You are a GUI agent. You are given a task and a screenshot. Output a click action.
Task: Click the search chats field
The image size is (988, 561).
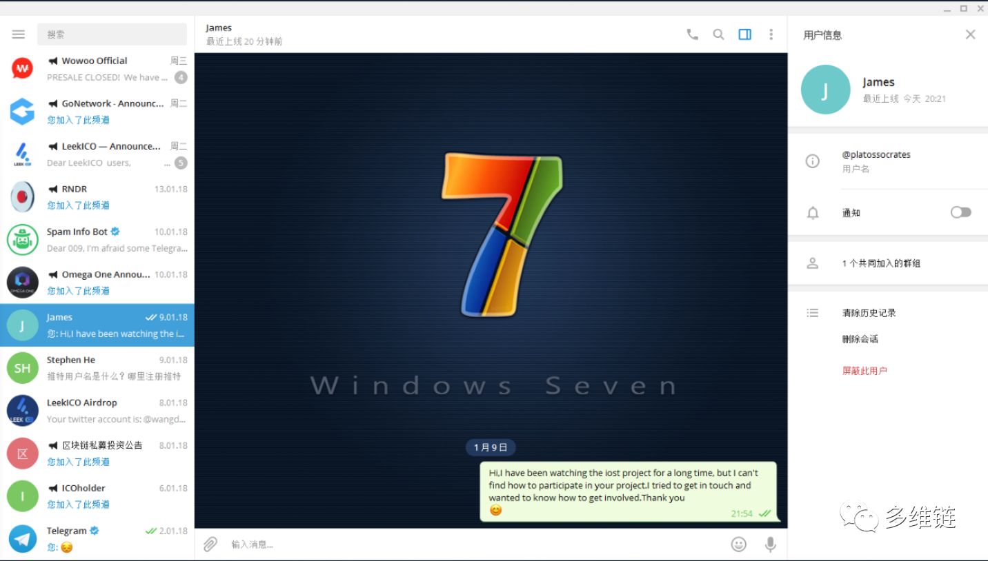pyautogui.click(x=112, y=34)
